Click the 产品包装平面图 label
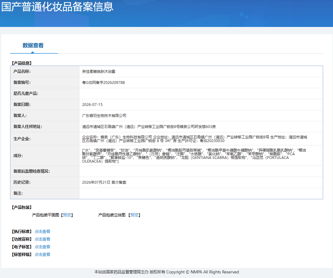333x278 pixels. (x=46, y=215)
